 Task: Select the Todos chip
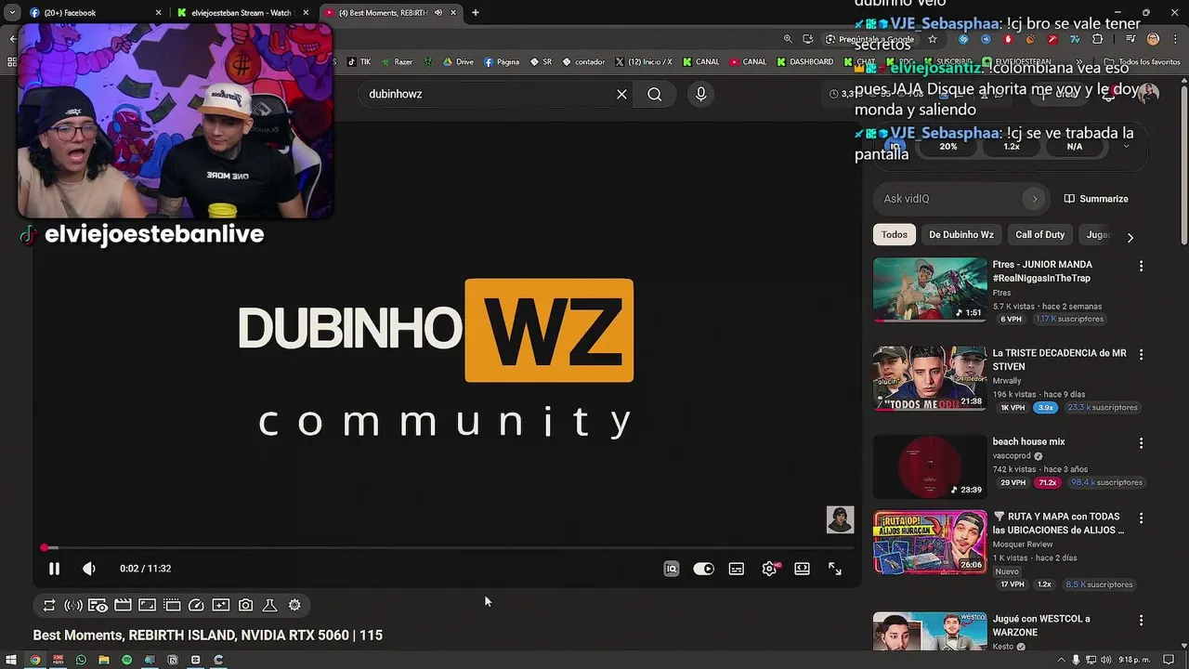[895, 235]
